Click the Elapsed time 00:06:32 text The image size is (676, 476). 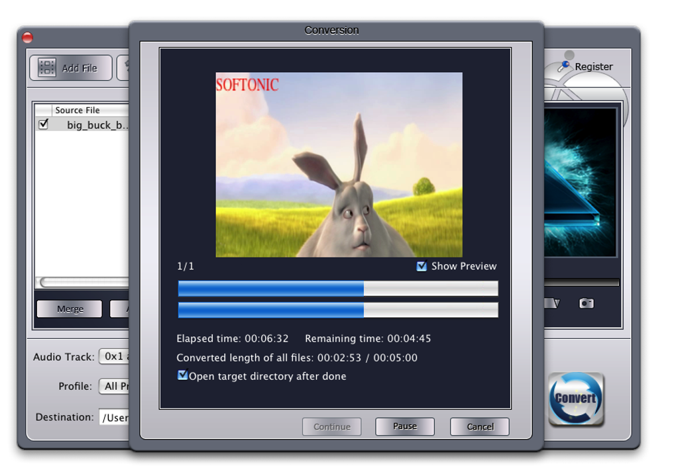(x=233, y=338)
